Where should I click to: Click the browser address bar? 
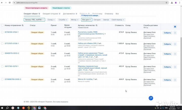pos(76,2)
